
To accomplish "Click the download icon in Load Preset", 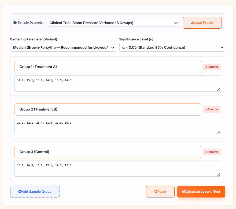I will click(193, 23).
